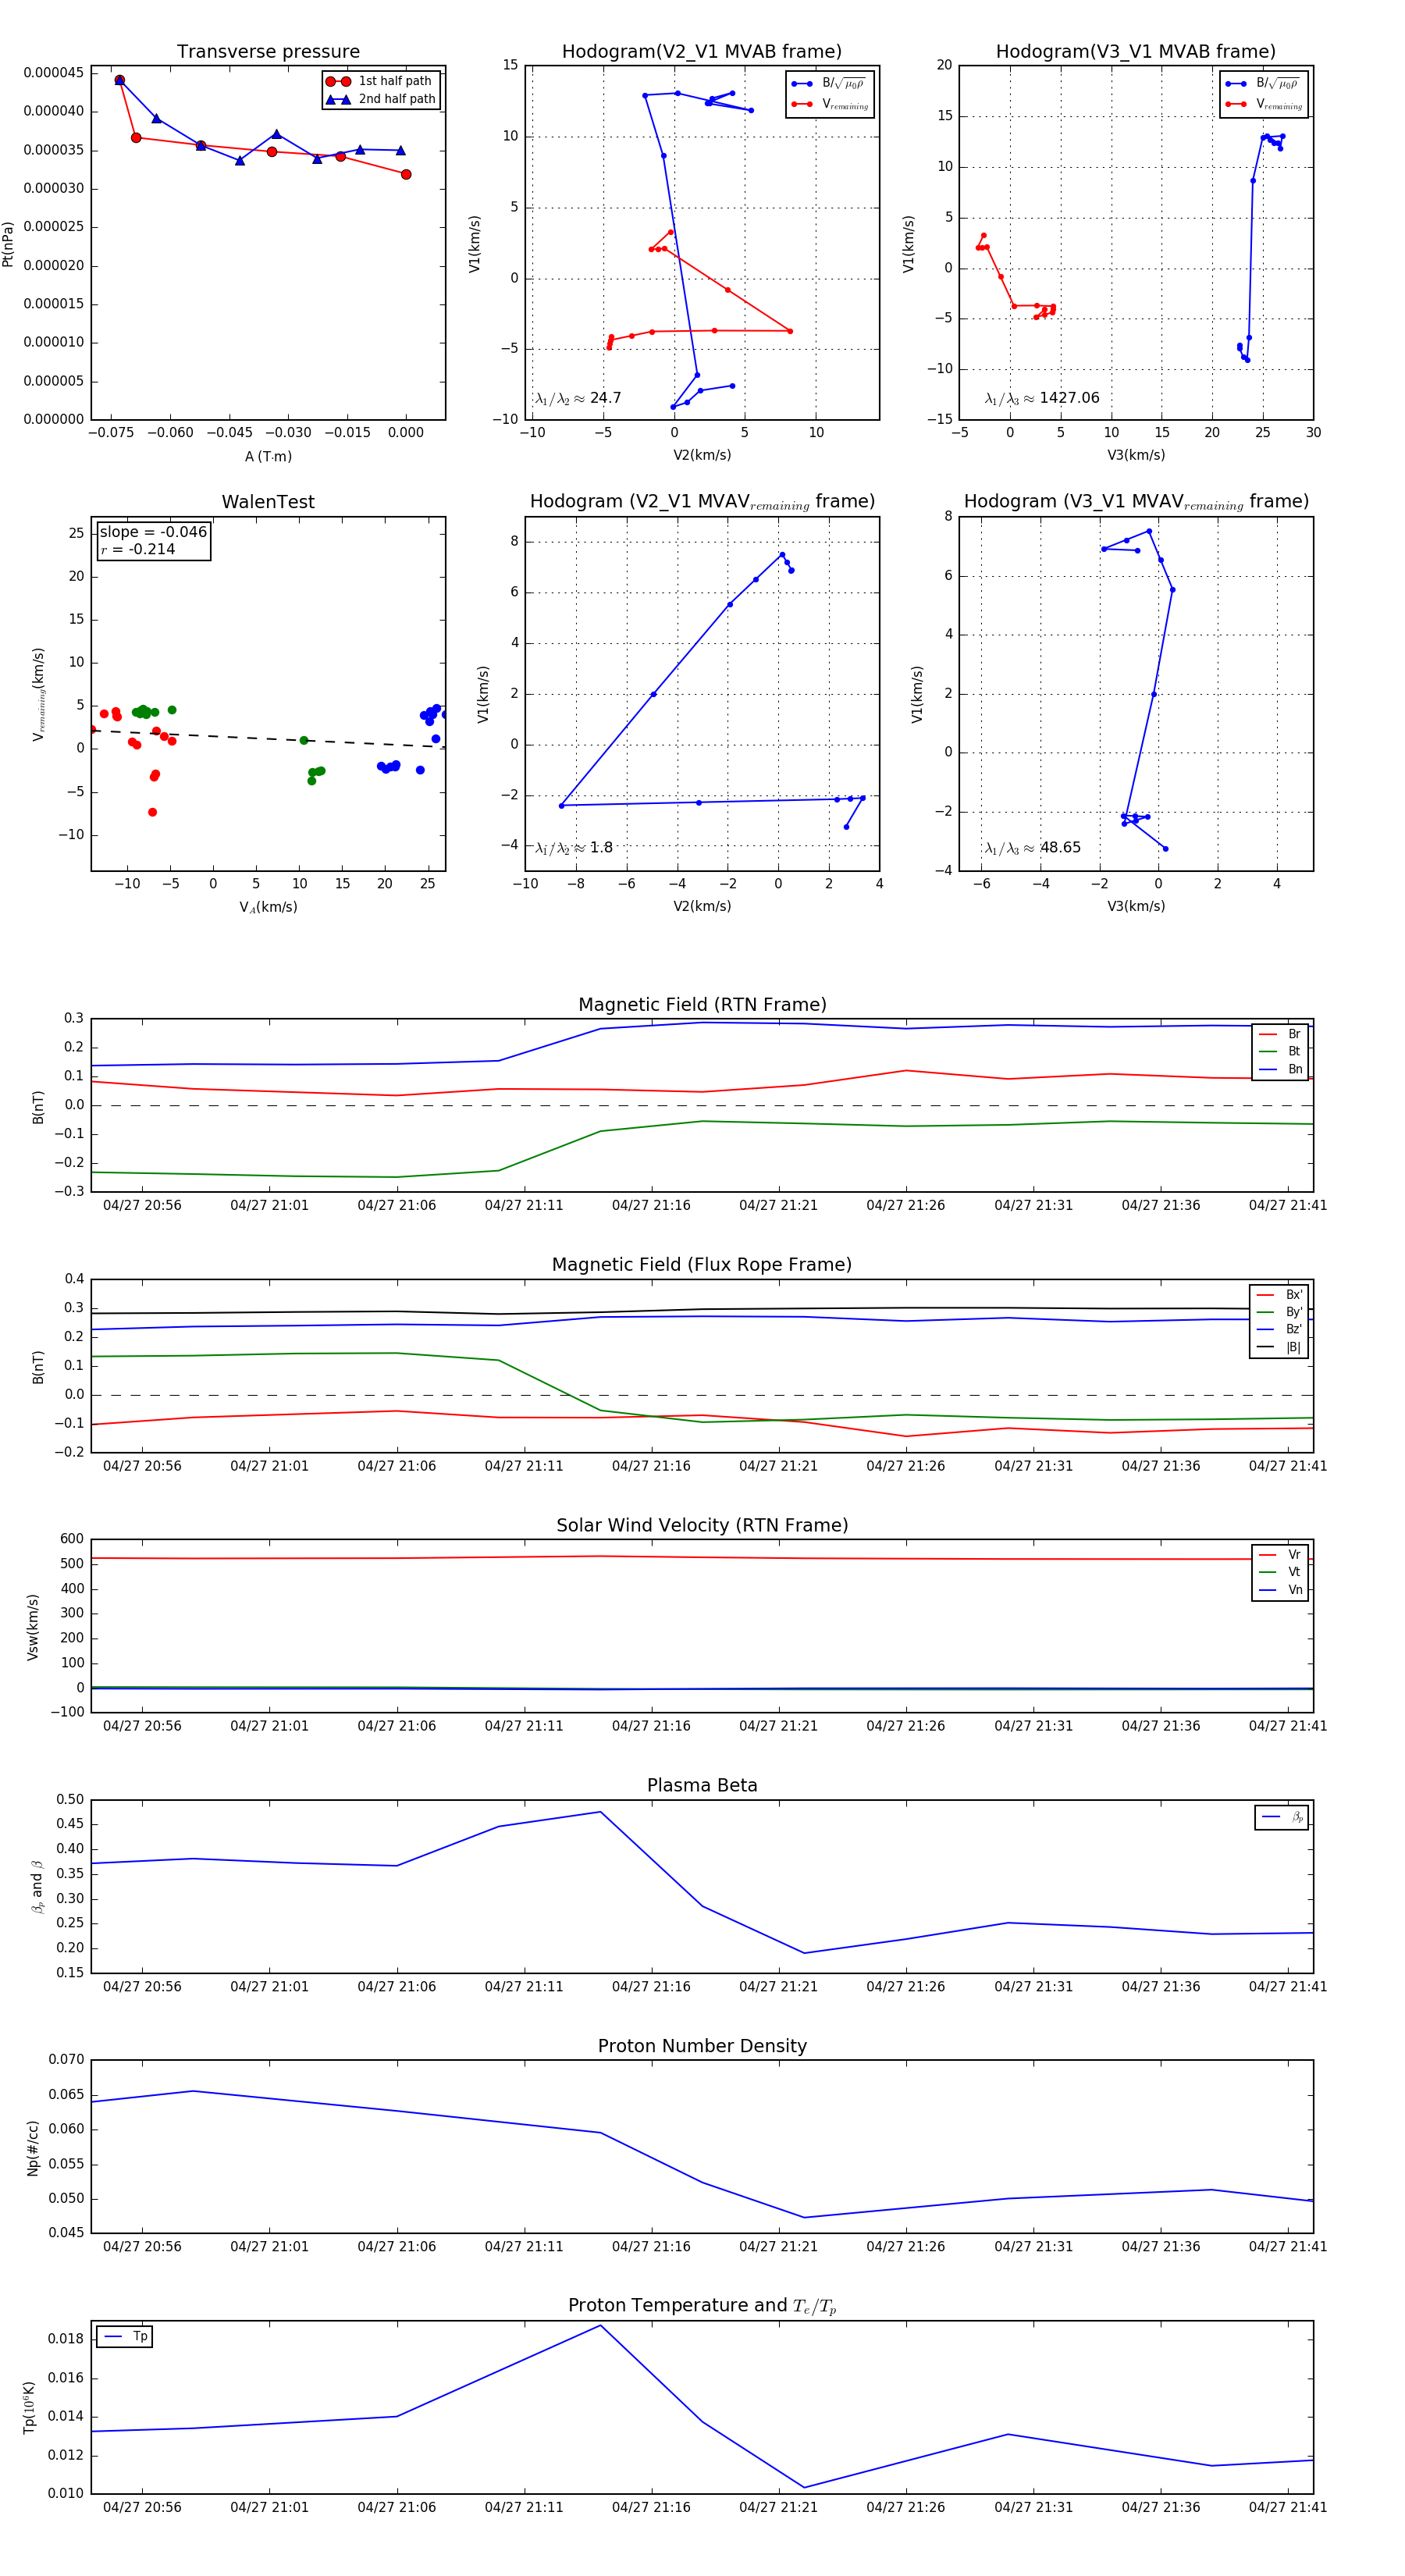Click the 'Tp(10⁶K)' y-axis label

click(x=29, y=2407)
